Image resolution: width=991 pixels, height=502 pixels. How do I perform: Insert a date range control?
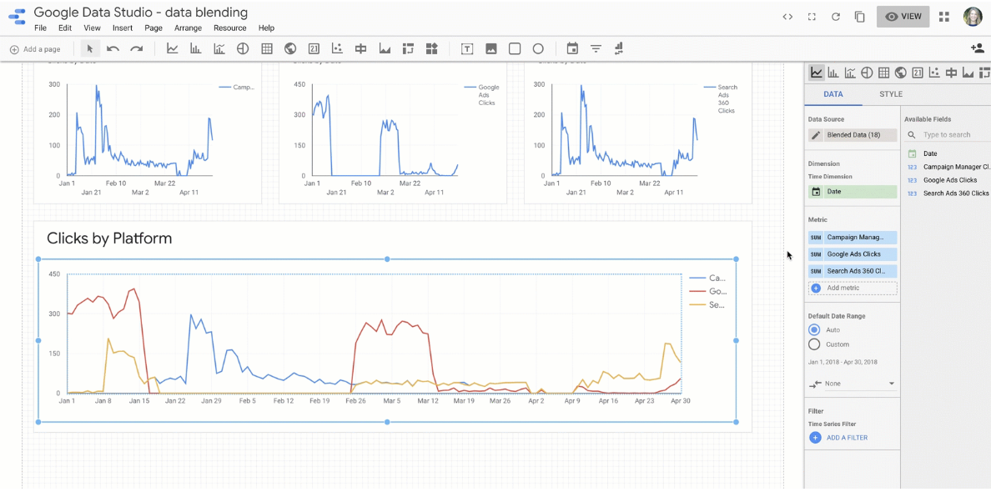tap(572, 48)
